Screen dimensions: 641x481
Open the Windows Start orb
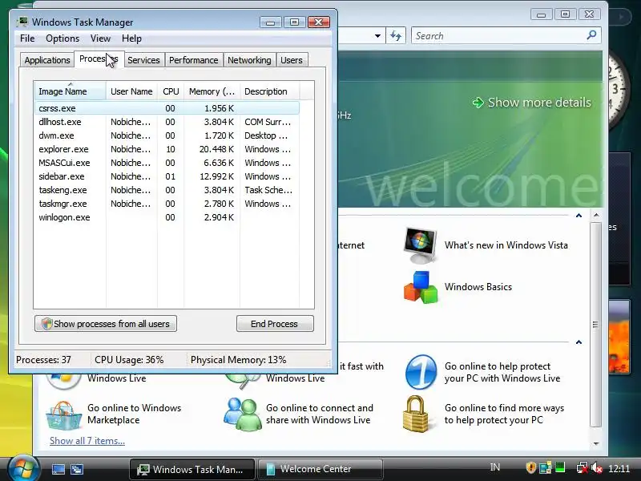coord(23,469)
